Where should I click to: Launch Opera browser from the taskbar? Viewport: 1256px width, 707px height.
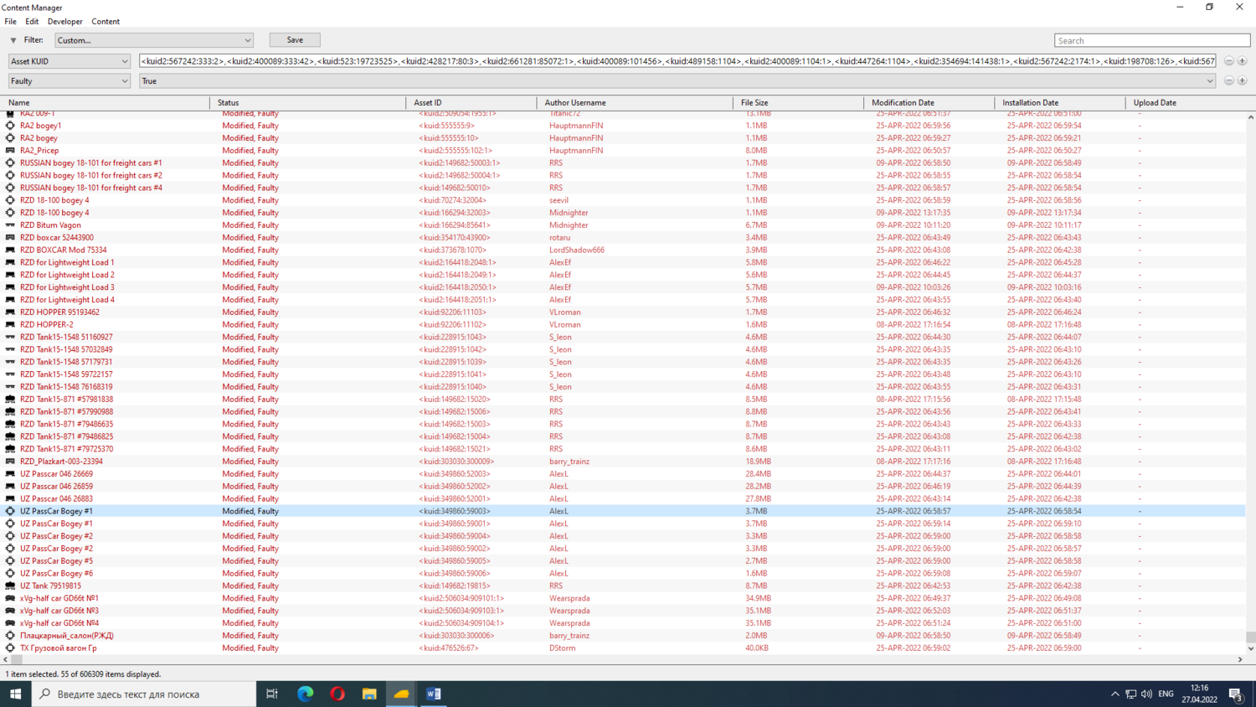337,694
